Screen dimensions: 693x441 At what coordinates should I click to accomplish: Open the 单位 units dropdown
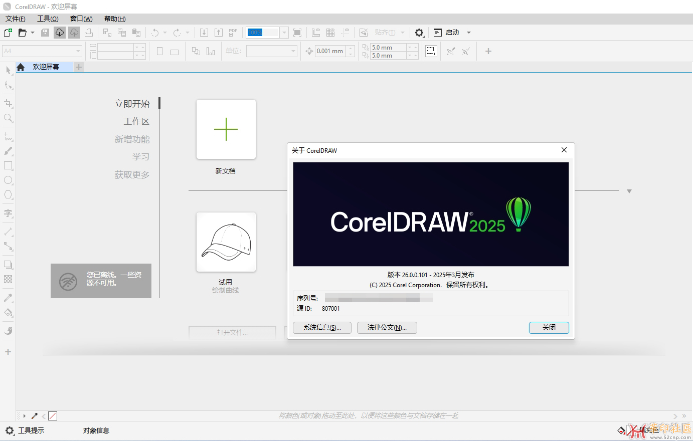coord(294,51)
